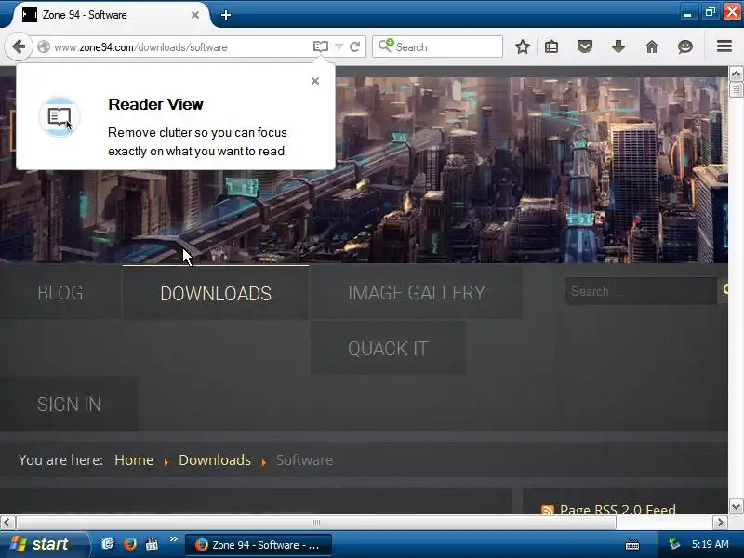Select Zone 94 - Software taskbar button

pyautogui.click(x=258, y=545)
